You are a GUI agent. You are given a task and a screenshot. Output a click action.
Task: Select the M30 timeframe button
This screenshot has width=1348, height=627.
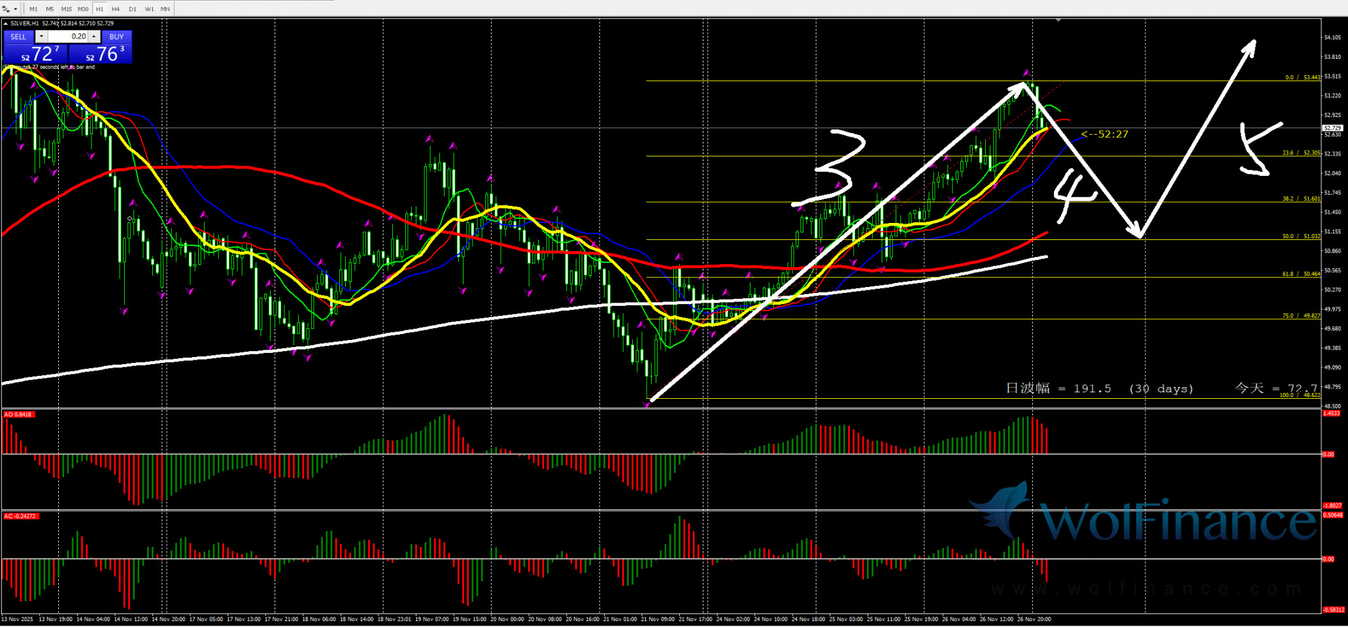coord(83,9)
